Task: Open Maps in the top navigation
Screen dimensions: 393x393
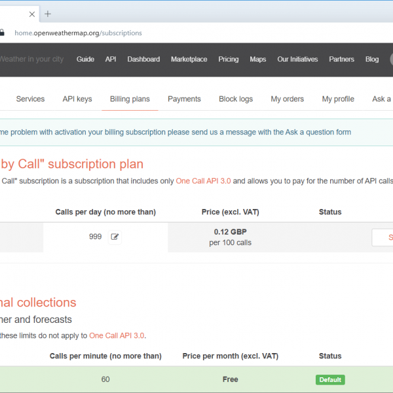Action: tap(257, 59)
